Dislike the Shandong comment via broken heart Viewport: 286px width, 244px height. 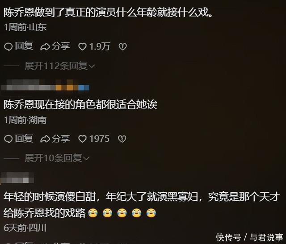pos(122,47)
